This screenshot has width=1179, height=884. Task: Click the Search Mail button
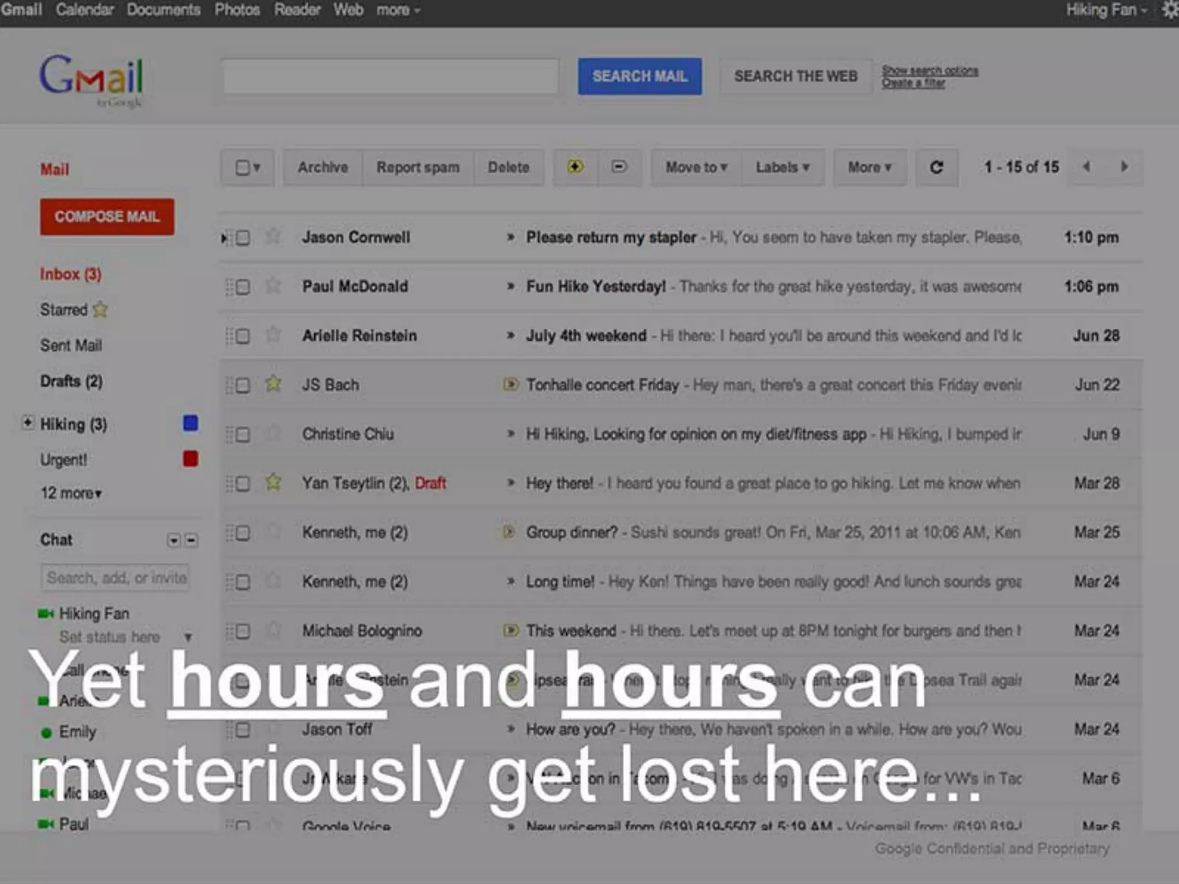click(640, 76)
